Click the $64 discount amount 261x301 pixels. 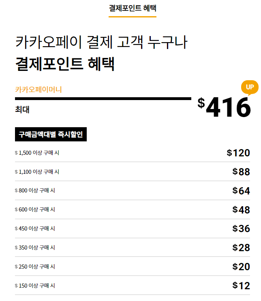241,191
